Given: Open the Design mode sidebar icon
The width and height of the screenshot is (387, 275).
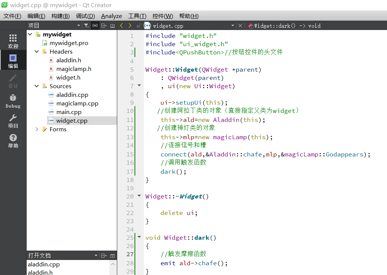Looking at the screenshot, I should point(13,81).
